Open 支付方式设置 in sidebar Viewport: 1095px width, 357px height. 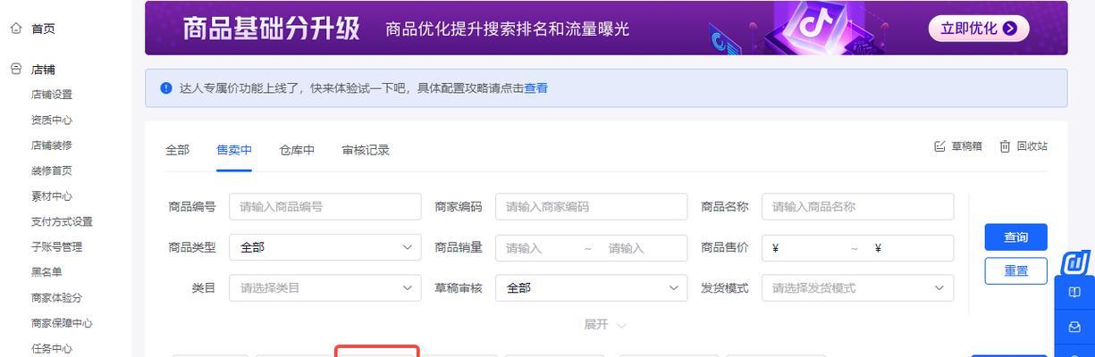coord(62,221)
